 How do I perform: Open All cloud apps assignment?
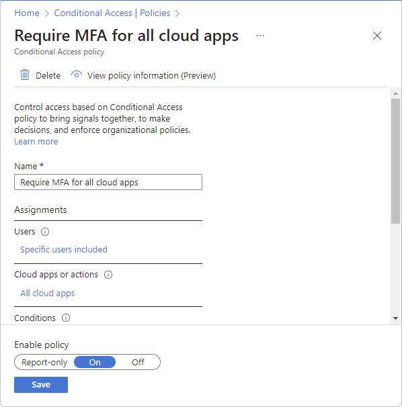[x=47, y=293]
